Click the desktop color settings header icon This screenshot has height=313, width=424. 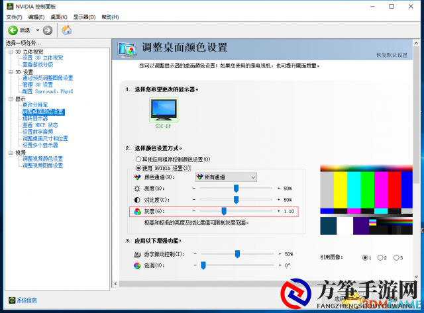[x=127, y=50]
